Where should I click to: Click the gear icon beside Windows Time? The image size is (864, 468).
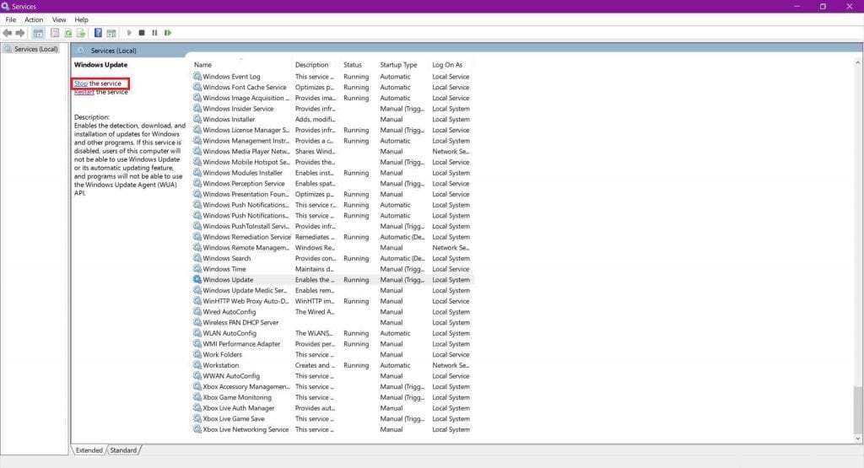(x=197, y=269)
